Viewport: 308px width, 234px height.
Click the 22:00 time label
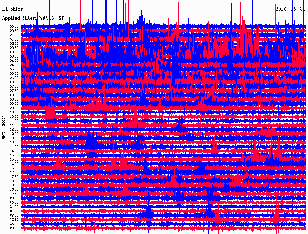(x=14, y=215)
